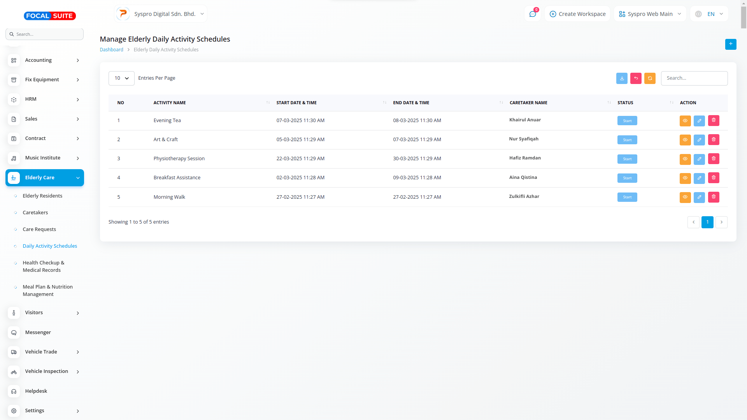The height and width of the screenshot is (420, 747).
Task: Click the Create Workspace button
Action: pos(577,14)
